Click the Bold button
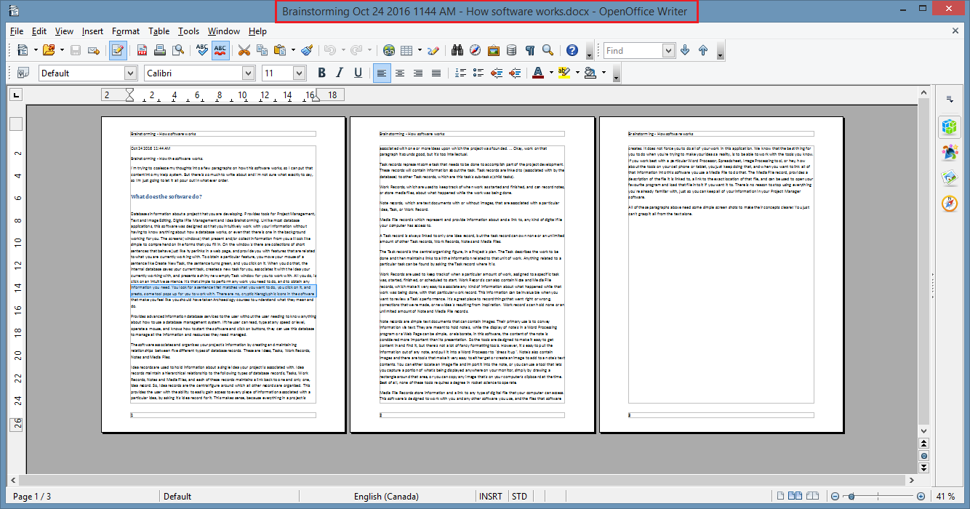The height and width of the screenshot is (509, 970). tap(321, 73)
